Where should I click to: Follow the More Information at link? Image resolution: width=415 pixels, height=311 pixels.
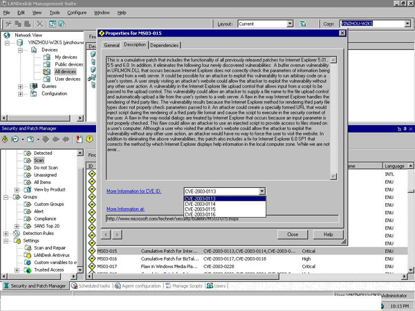tap(125, 208)
